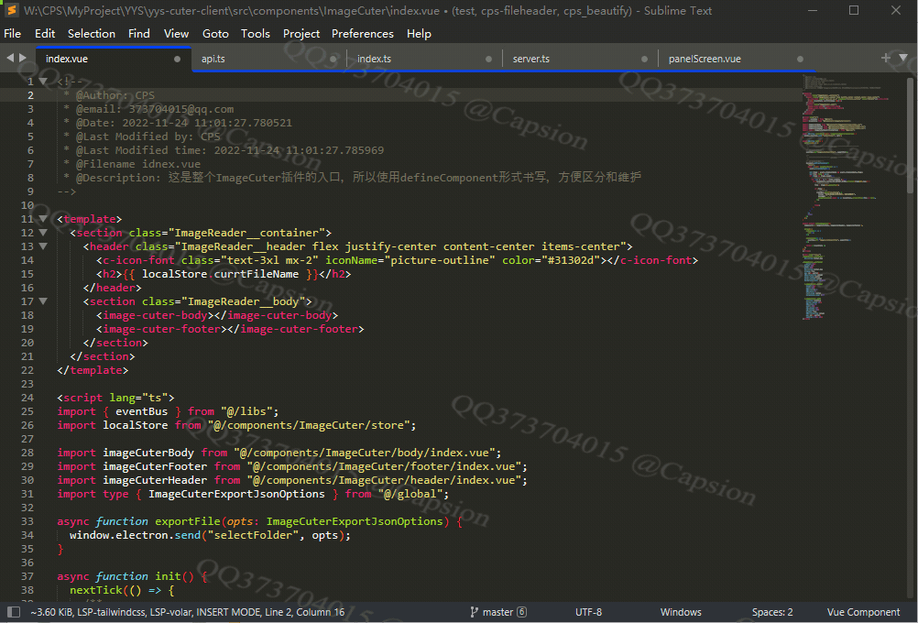
Task: Open the View menu
Action: click(x=176, y=34)
